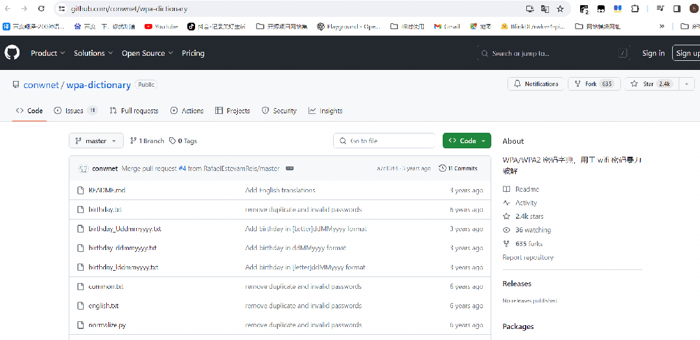Star the repository

coord(652,84)
